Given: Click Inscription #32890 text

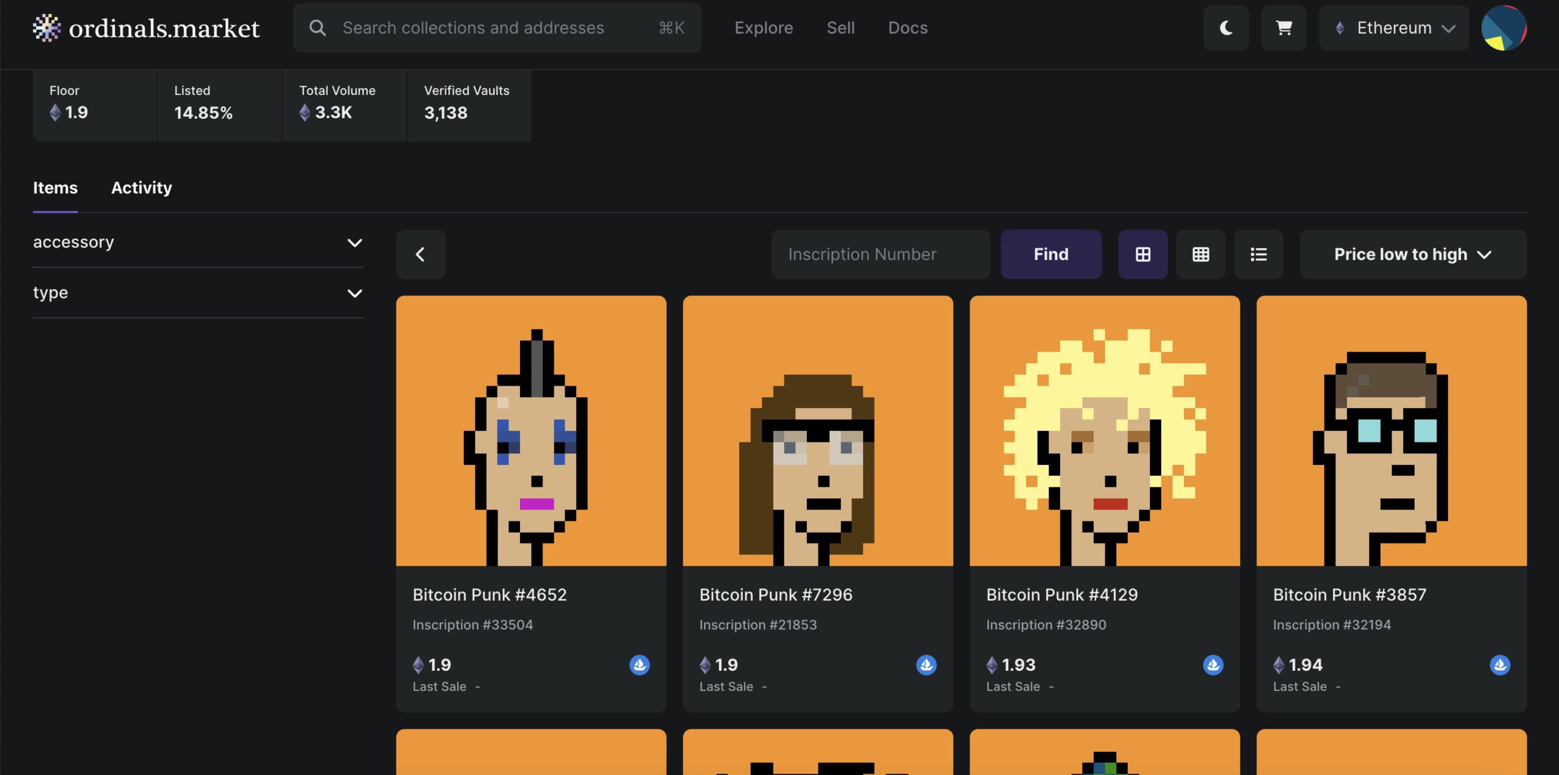Looking at the screenshot, I should [1046, 625].
